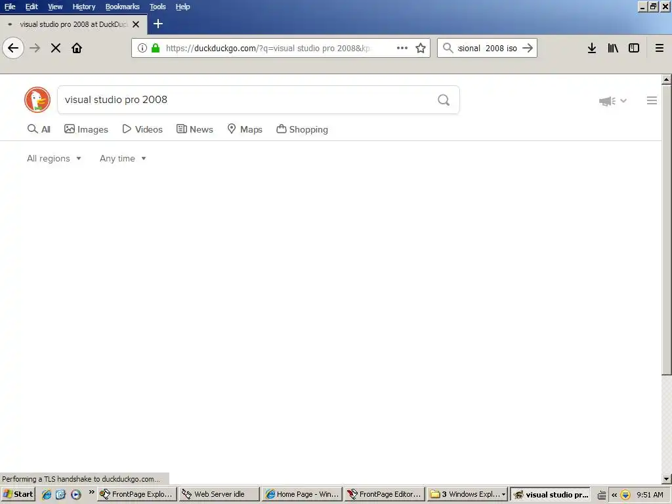
Task: Click the magnifier icon in Firefox search box
Action: (x=448, y=48)
